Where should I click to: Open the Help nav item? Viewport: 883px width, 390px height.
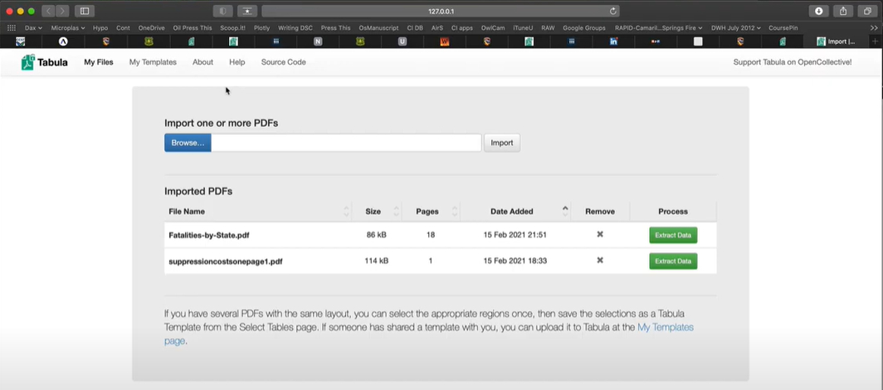point(237,62)
